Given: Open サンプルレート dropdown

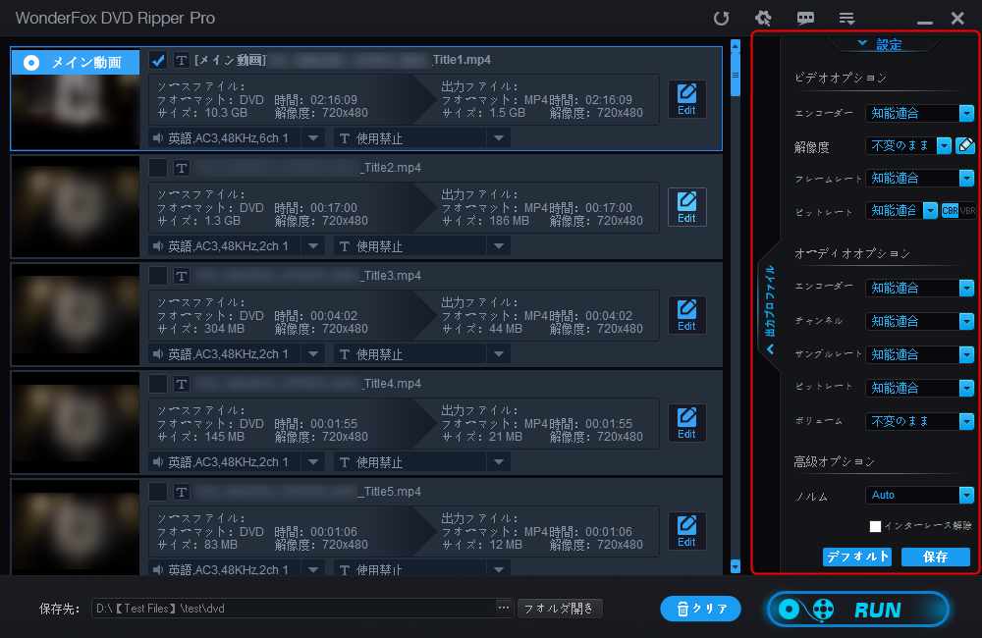Looking at the screenshot, I should point(920,355).
